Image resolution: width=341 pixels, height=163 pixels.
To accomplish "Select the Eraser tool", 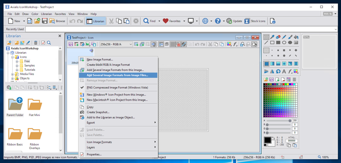I will [278, 37].
